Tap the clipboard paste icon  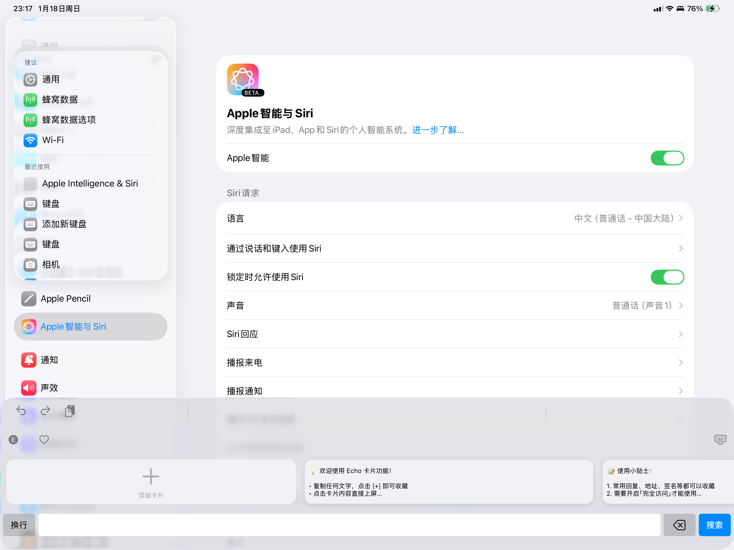tap(70, 411)
